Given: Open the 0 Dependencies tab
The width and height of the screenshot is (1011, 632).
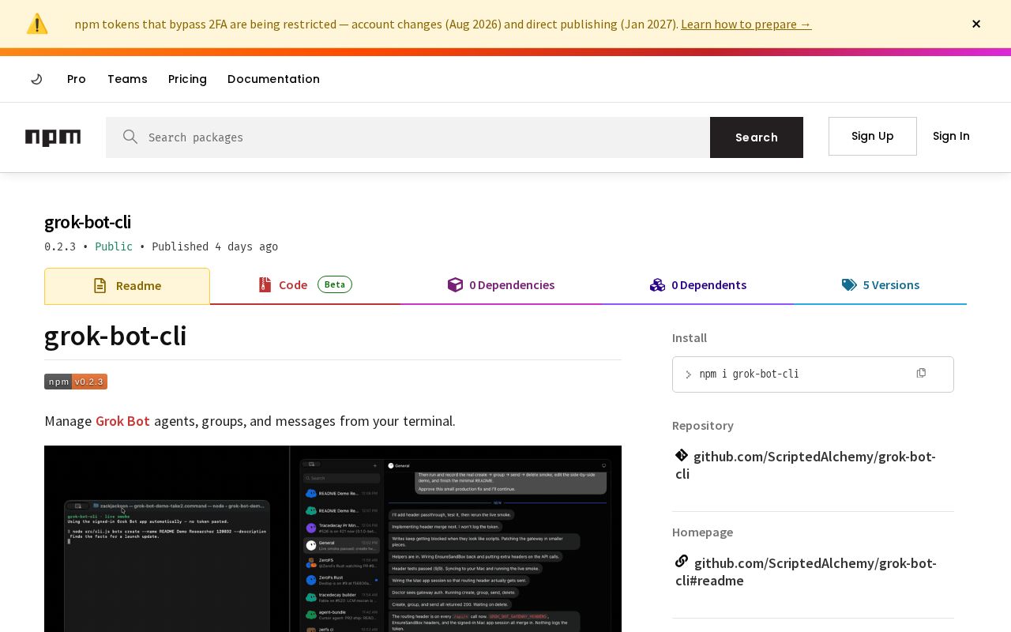Looking at the screenshot, I should pyautogui.click(x=501, y=285).
